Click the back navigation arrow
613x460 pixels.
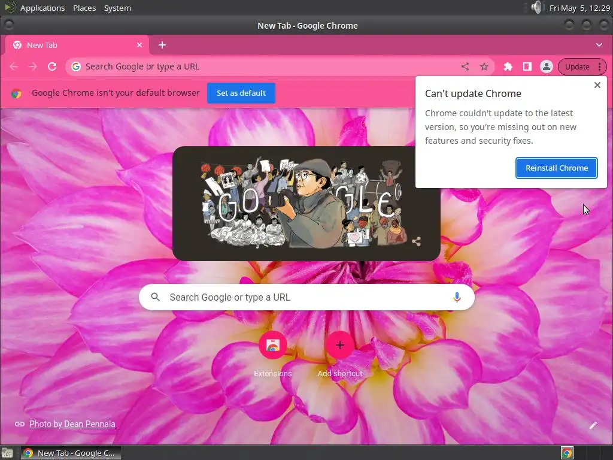click(14, 66)
